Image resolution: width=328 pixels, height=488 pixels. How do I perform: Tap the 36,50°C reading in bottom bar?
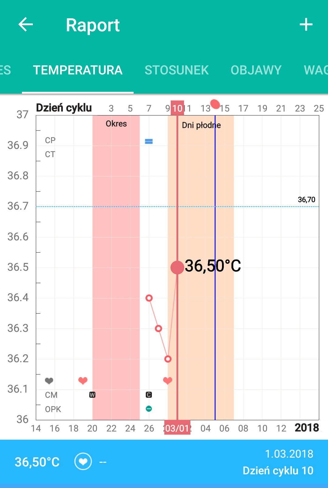[x=37, y=462]
